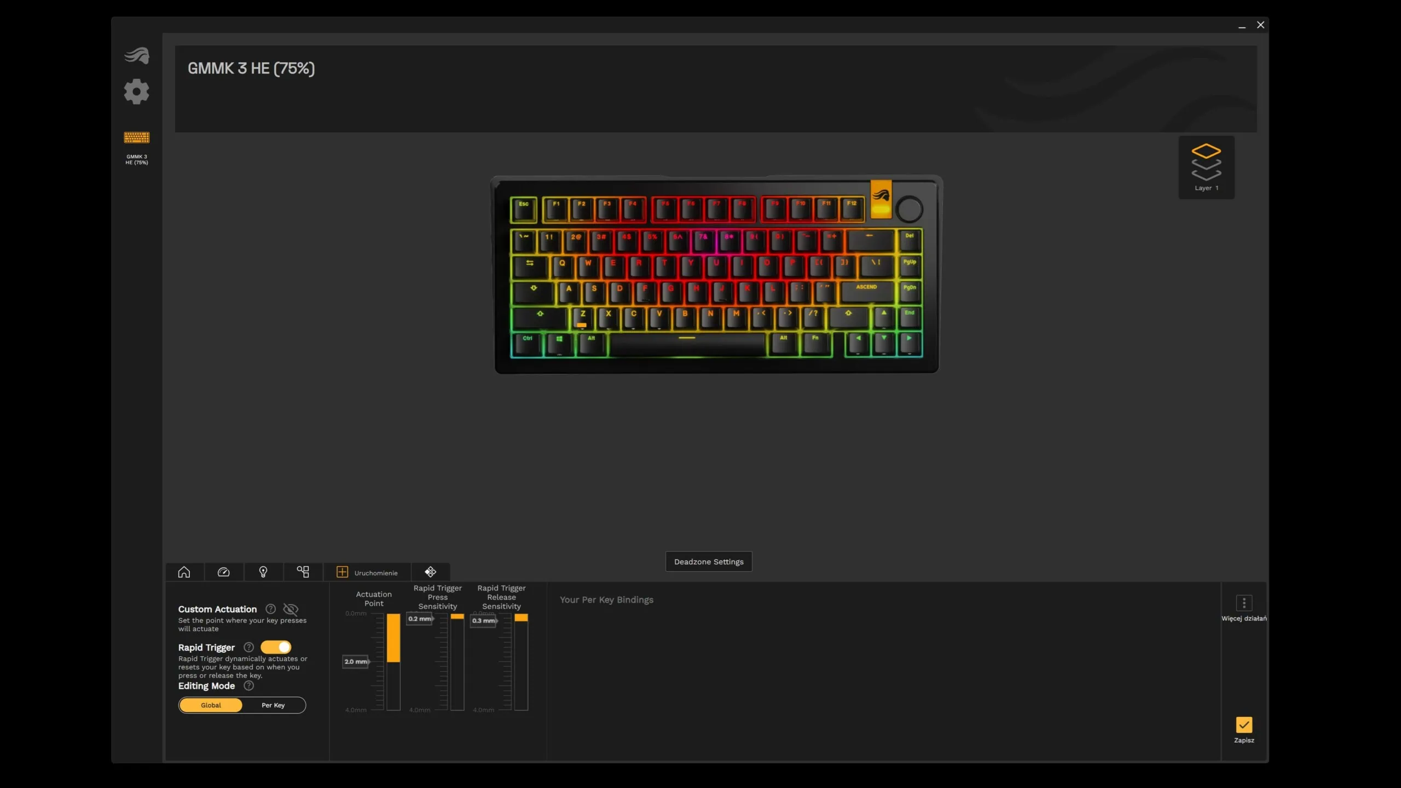Select Global editing mode
The image size is (1401, 788).
(x=211, y=705)
